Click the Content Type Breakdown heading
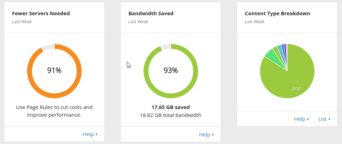Screen dimensions: 342x144 [277, 13]
